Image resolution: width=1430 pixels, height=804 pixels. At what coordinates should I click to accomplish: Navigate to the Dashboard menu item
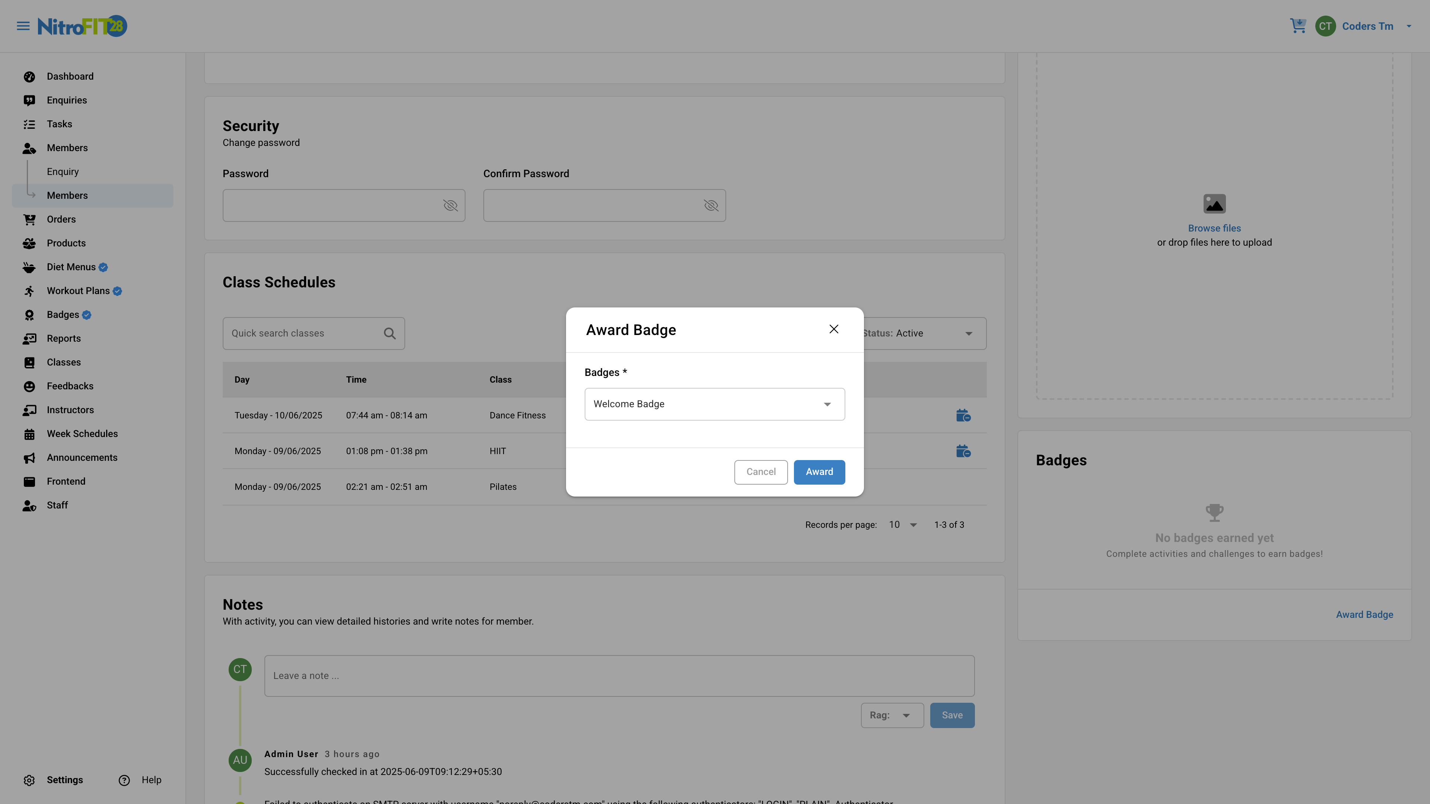[69, 76]
